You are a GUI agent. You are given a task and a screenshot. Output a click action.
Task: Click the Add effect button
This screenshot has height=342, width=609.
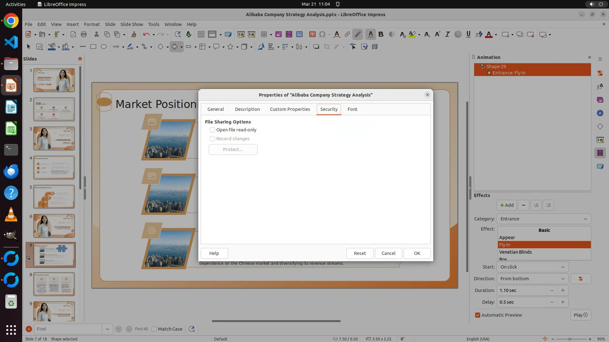pyautogui.click(x=507, y=205)
